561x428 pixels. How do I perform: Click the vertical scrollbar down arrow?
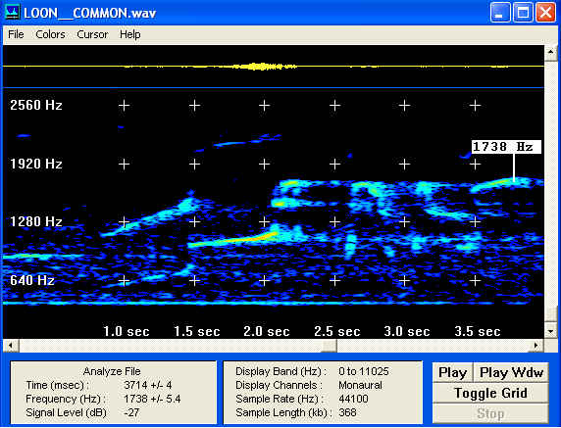coord(550,331)
